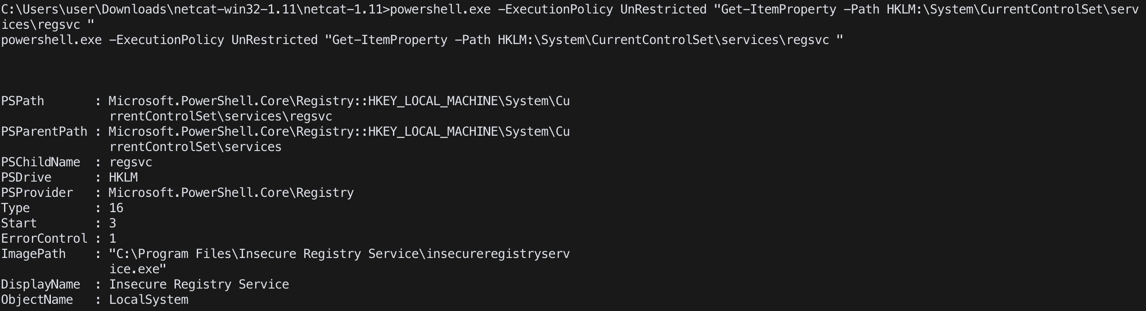1146x311 pixels.
Task: Click the Start value 3
Action: coord(113,223)
